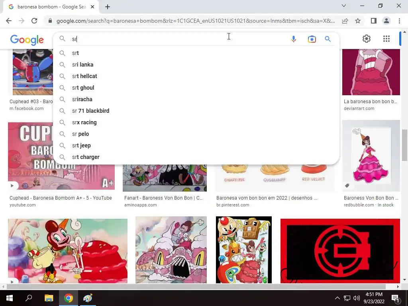
Task: Select the 'sri lanka' suggestion
Action: (x=196, y=65)
